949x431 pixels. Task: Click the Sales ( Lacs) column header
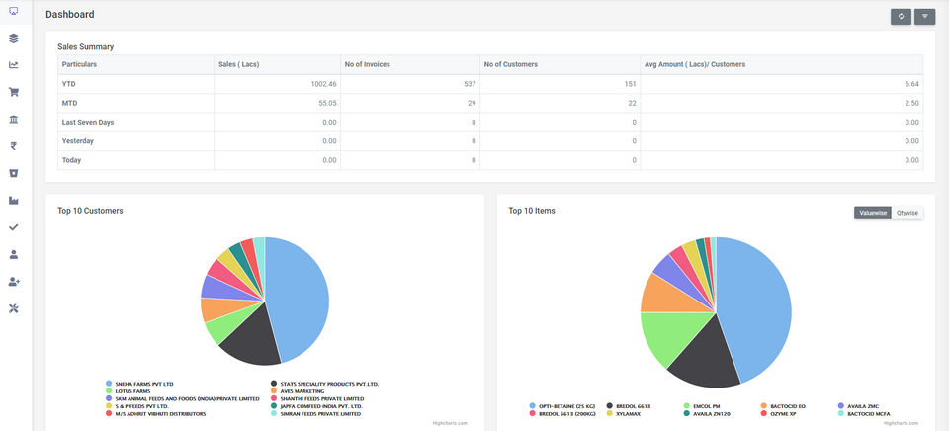(239, 64)
